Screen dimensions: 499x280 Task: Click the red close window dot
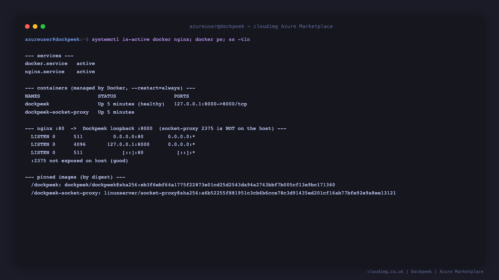[x=27, y=26]
